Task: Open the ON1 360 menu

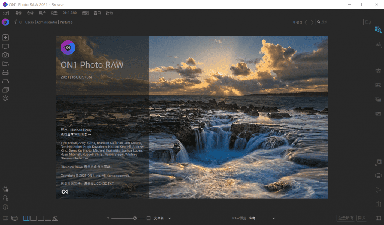Action: (x=69, y=13)
